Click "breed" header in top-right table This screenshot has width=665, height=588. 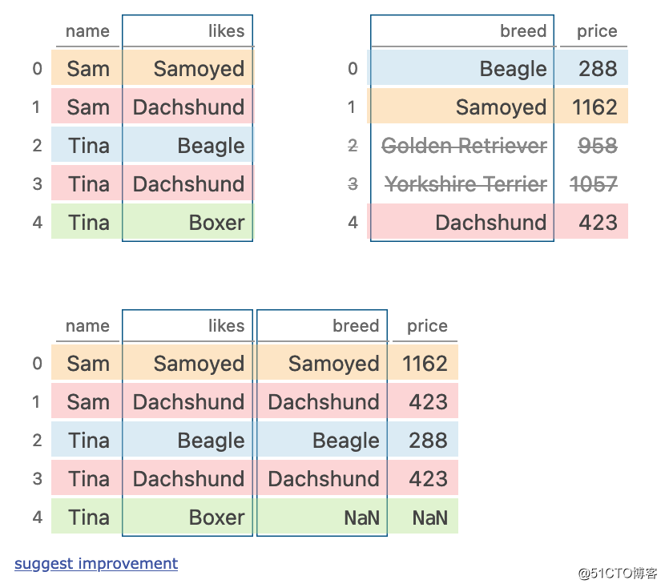point(522,31)
